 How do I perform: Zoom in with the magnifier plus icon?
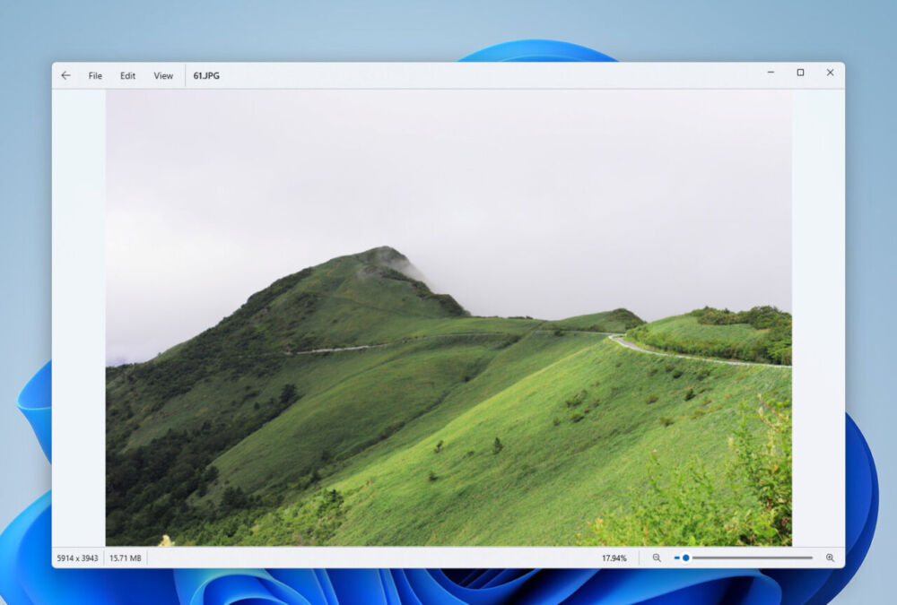click(830, 557)
